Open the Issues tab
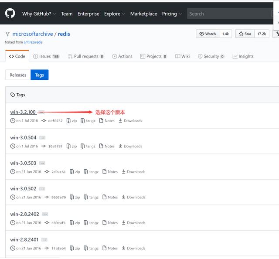 tap(46, 56)
